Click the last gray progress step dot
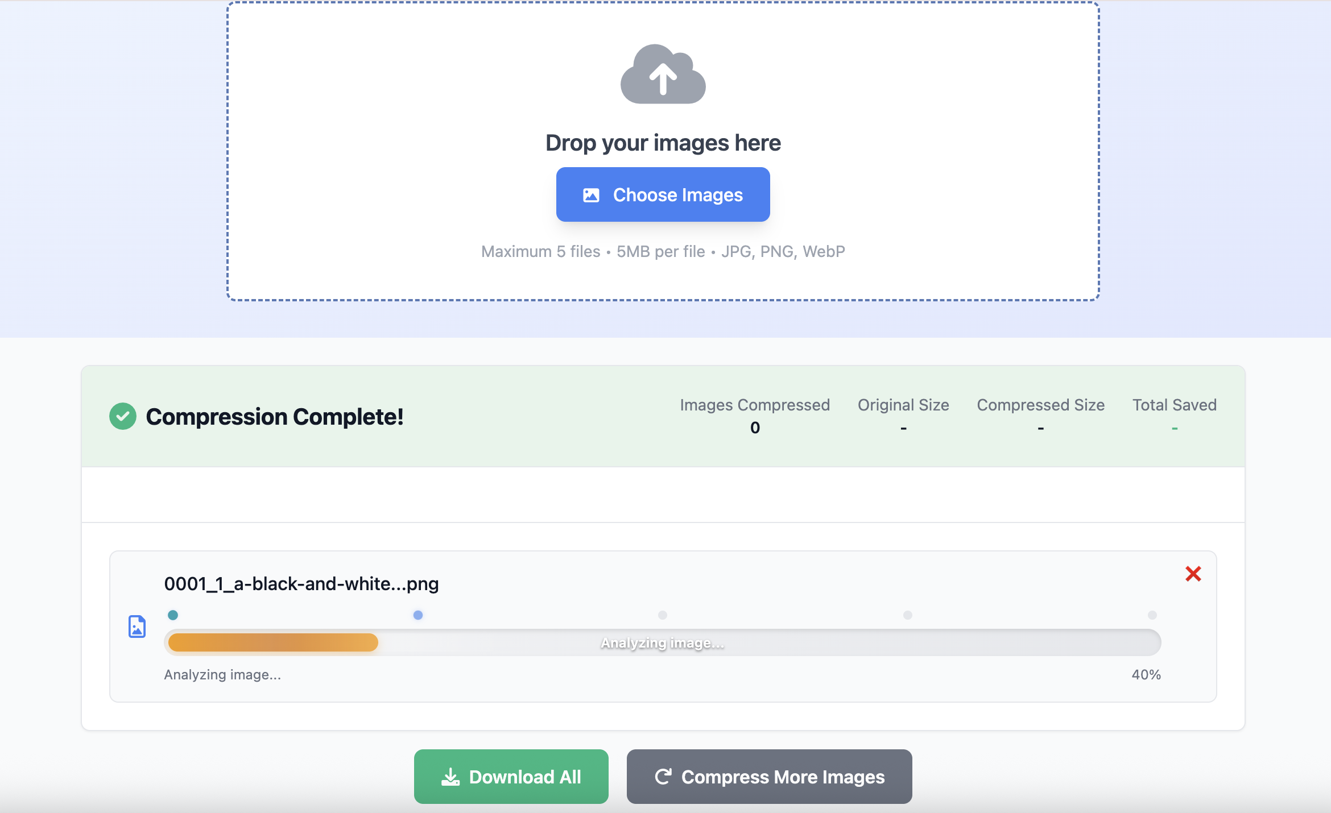 click(x=1152, y=615)
